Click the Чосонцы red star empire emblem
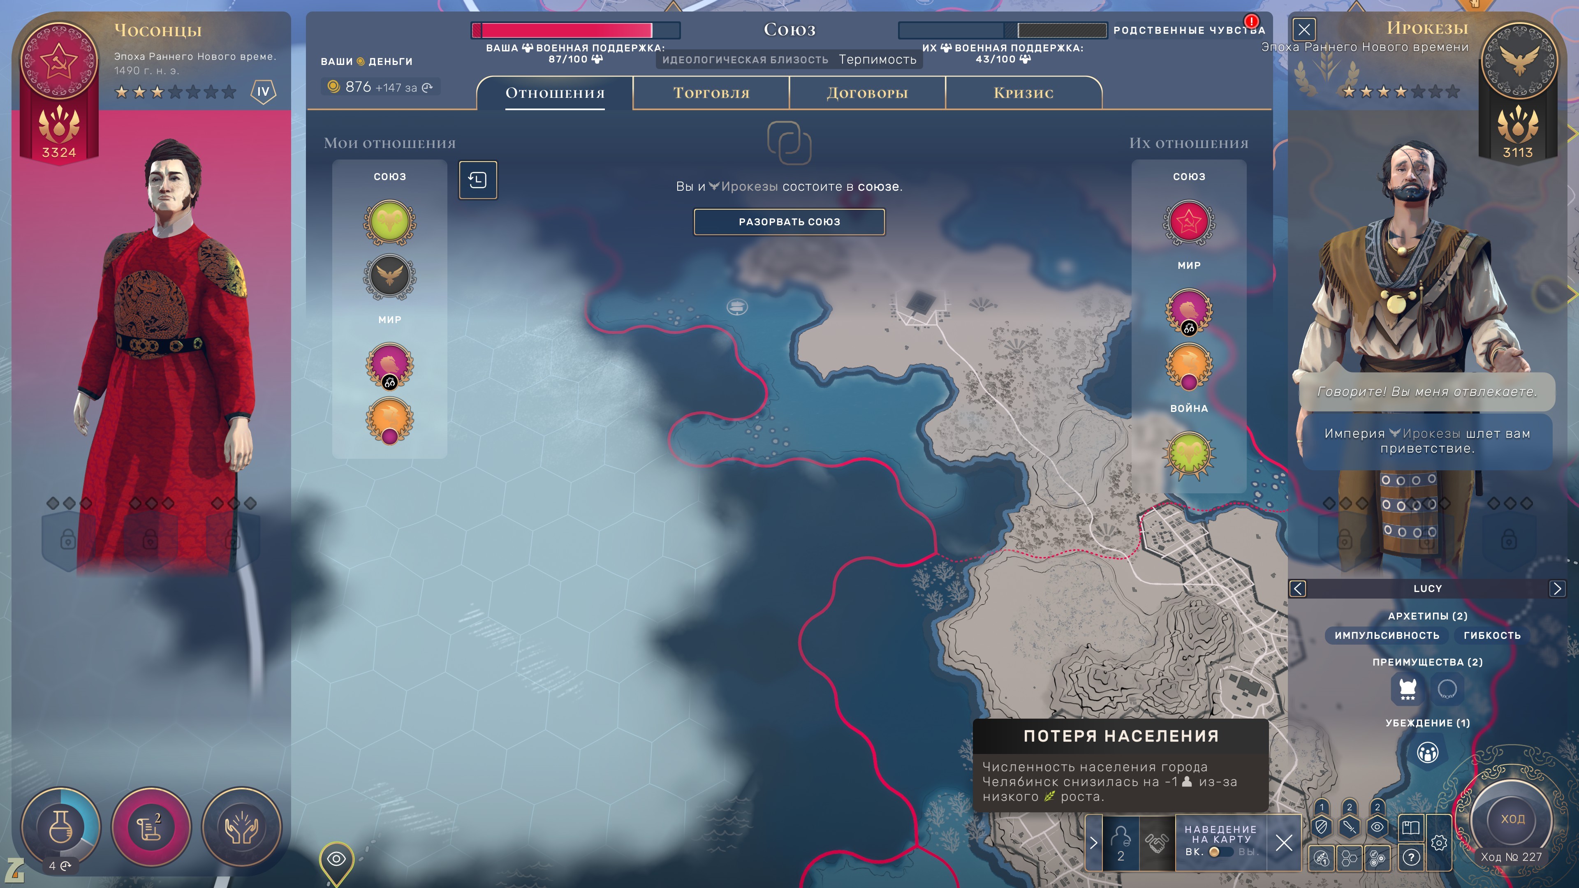The image size is (1579, 888). tap(59, 61)
